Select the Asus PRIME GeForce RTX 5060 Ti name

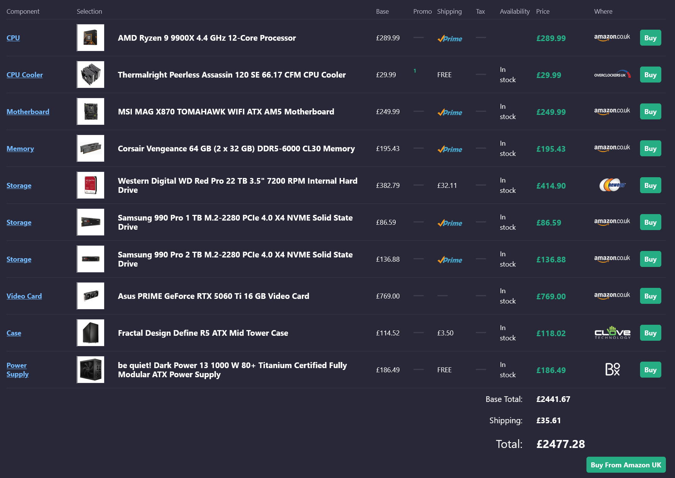click(x=214, y=296)
